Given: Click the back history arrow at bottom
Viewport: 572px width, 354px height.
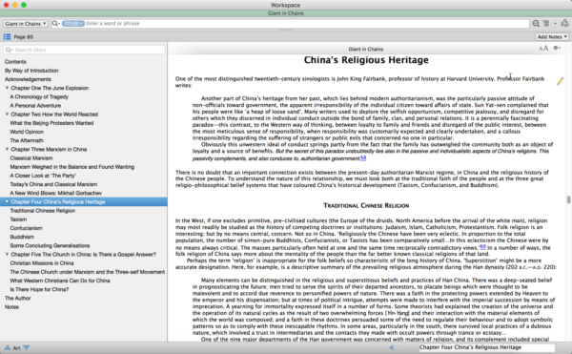Looking at the screenshot, I should [x=392, y=347].
